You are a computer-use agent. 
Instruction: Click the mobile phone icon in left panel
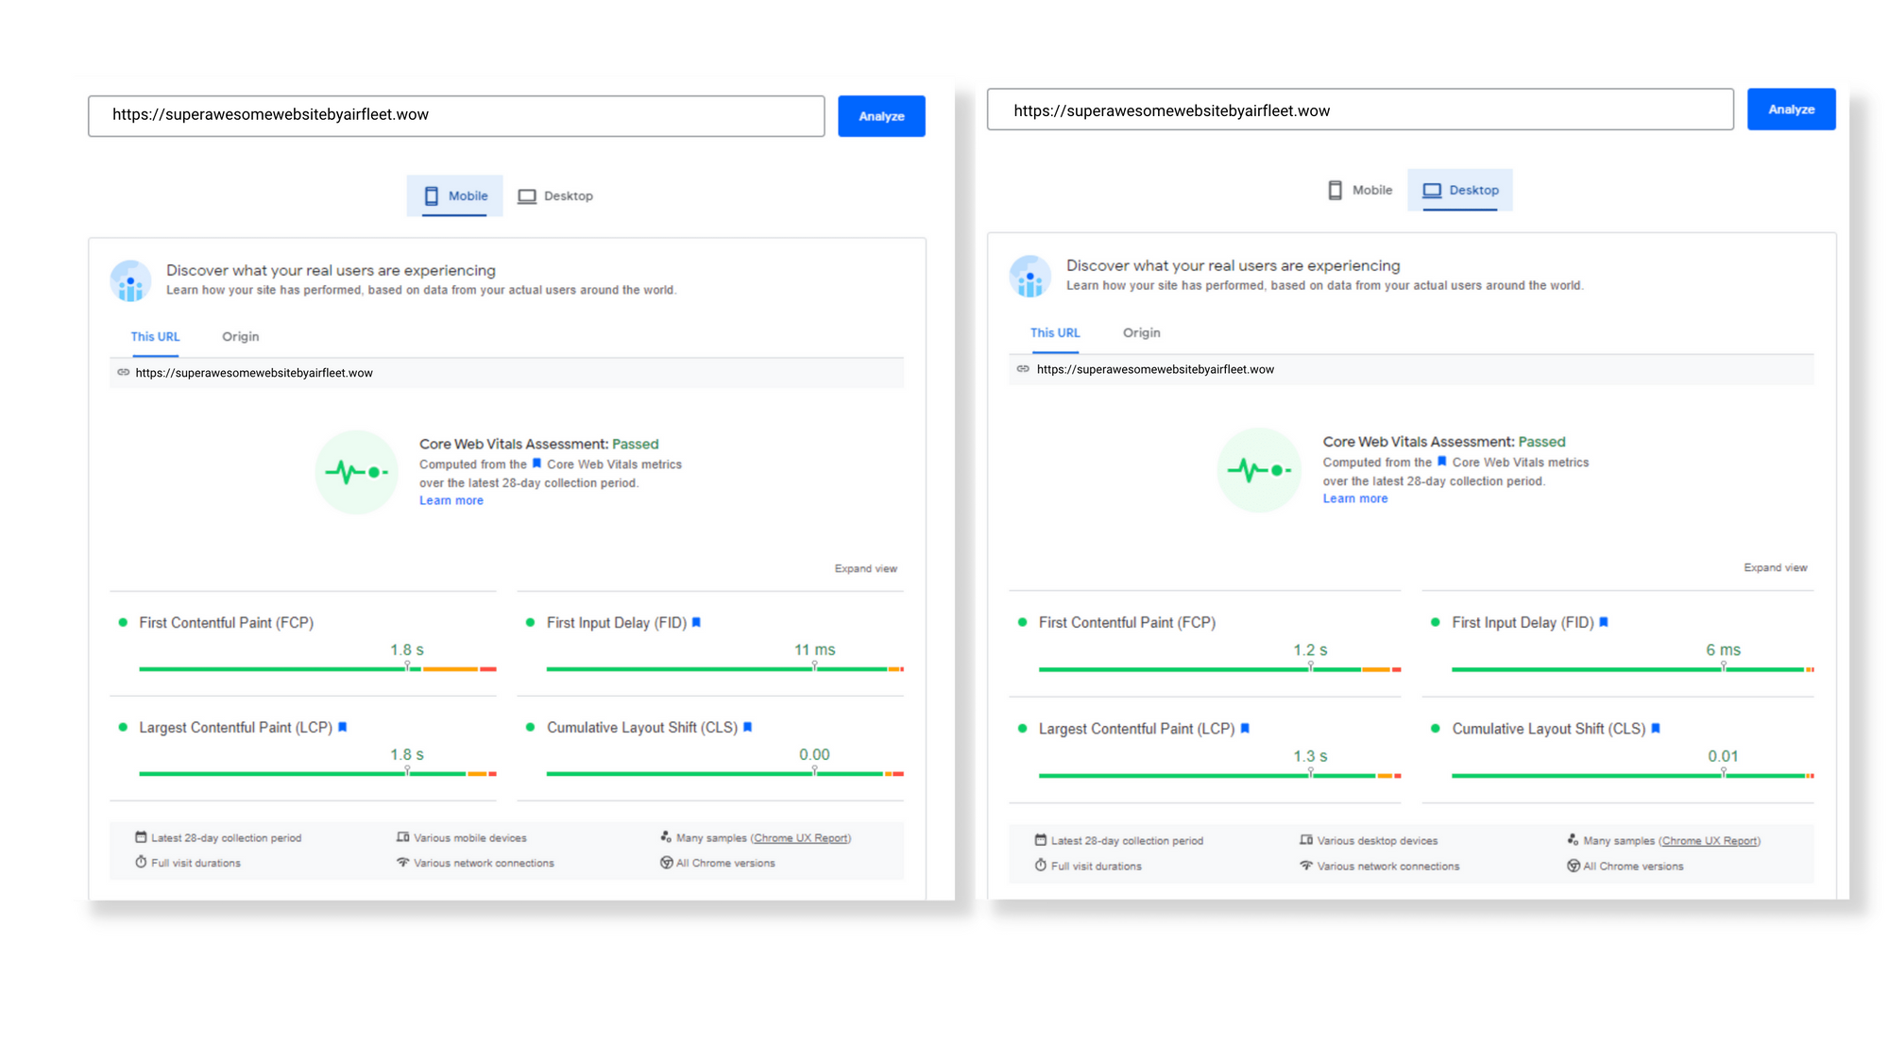(432, 196)
